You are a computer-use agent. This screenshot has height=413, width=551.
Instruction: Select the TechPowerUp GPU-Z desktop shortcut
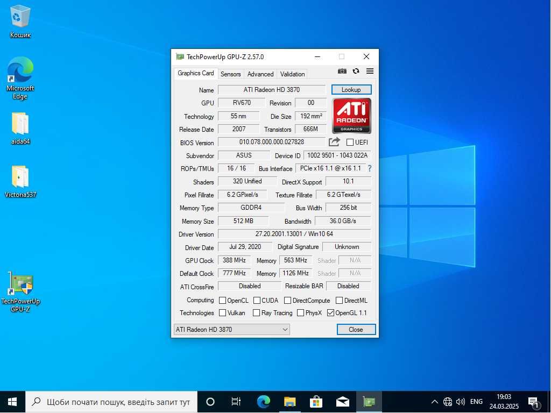[x=20, y=293]
